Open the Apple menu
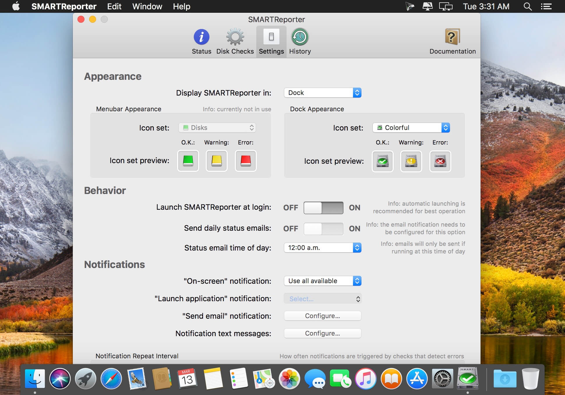 coord(16,6)
